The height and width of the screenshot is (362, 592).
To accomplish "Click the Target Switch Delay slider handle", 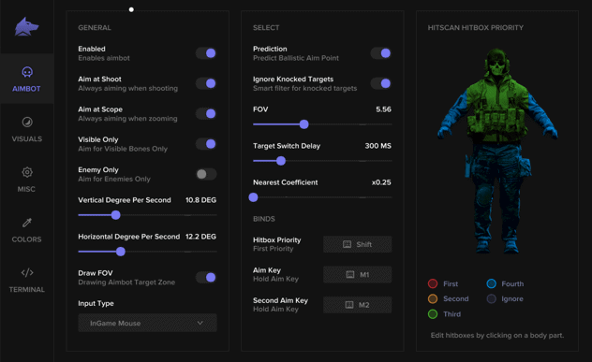I will (x=281, y=161).
